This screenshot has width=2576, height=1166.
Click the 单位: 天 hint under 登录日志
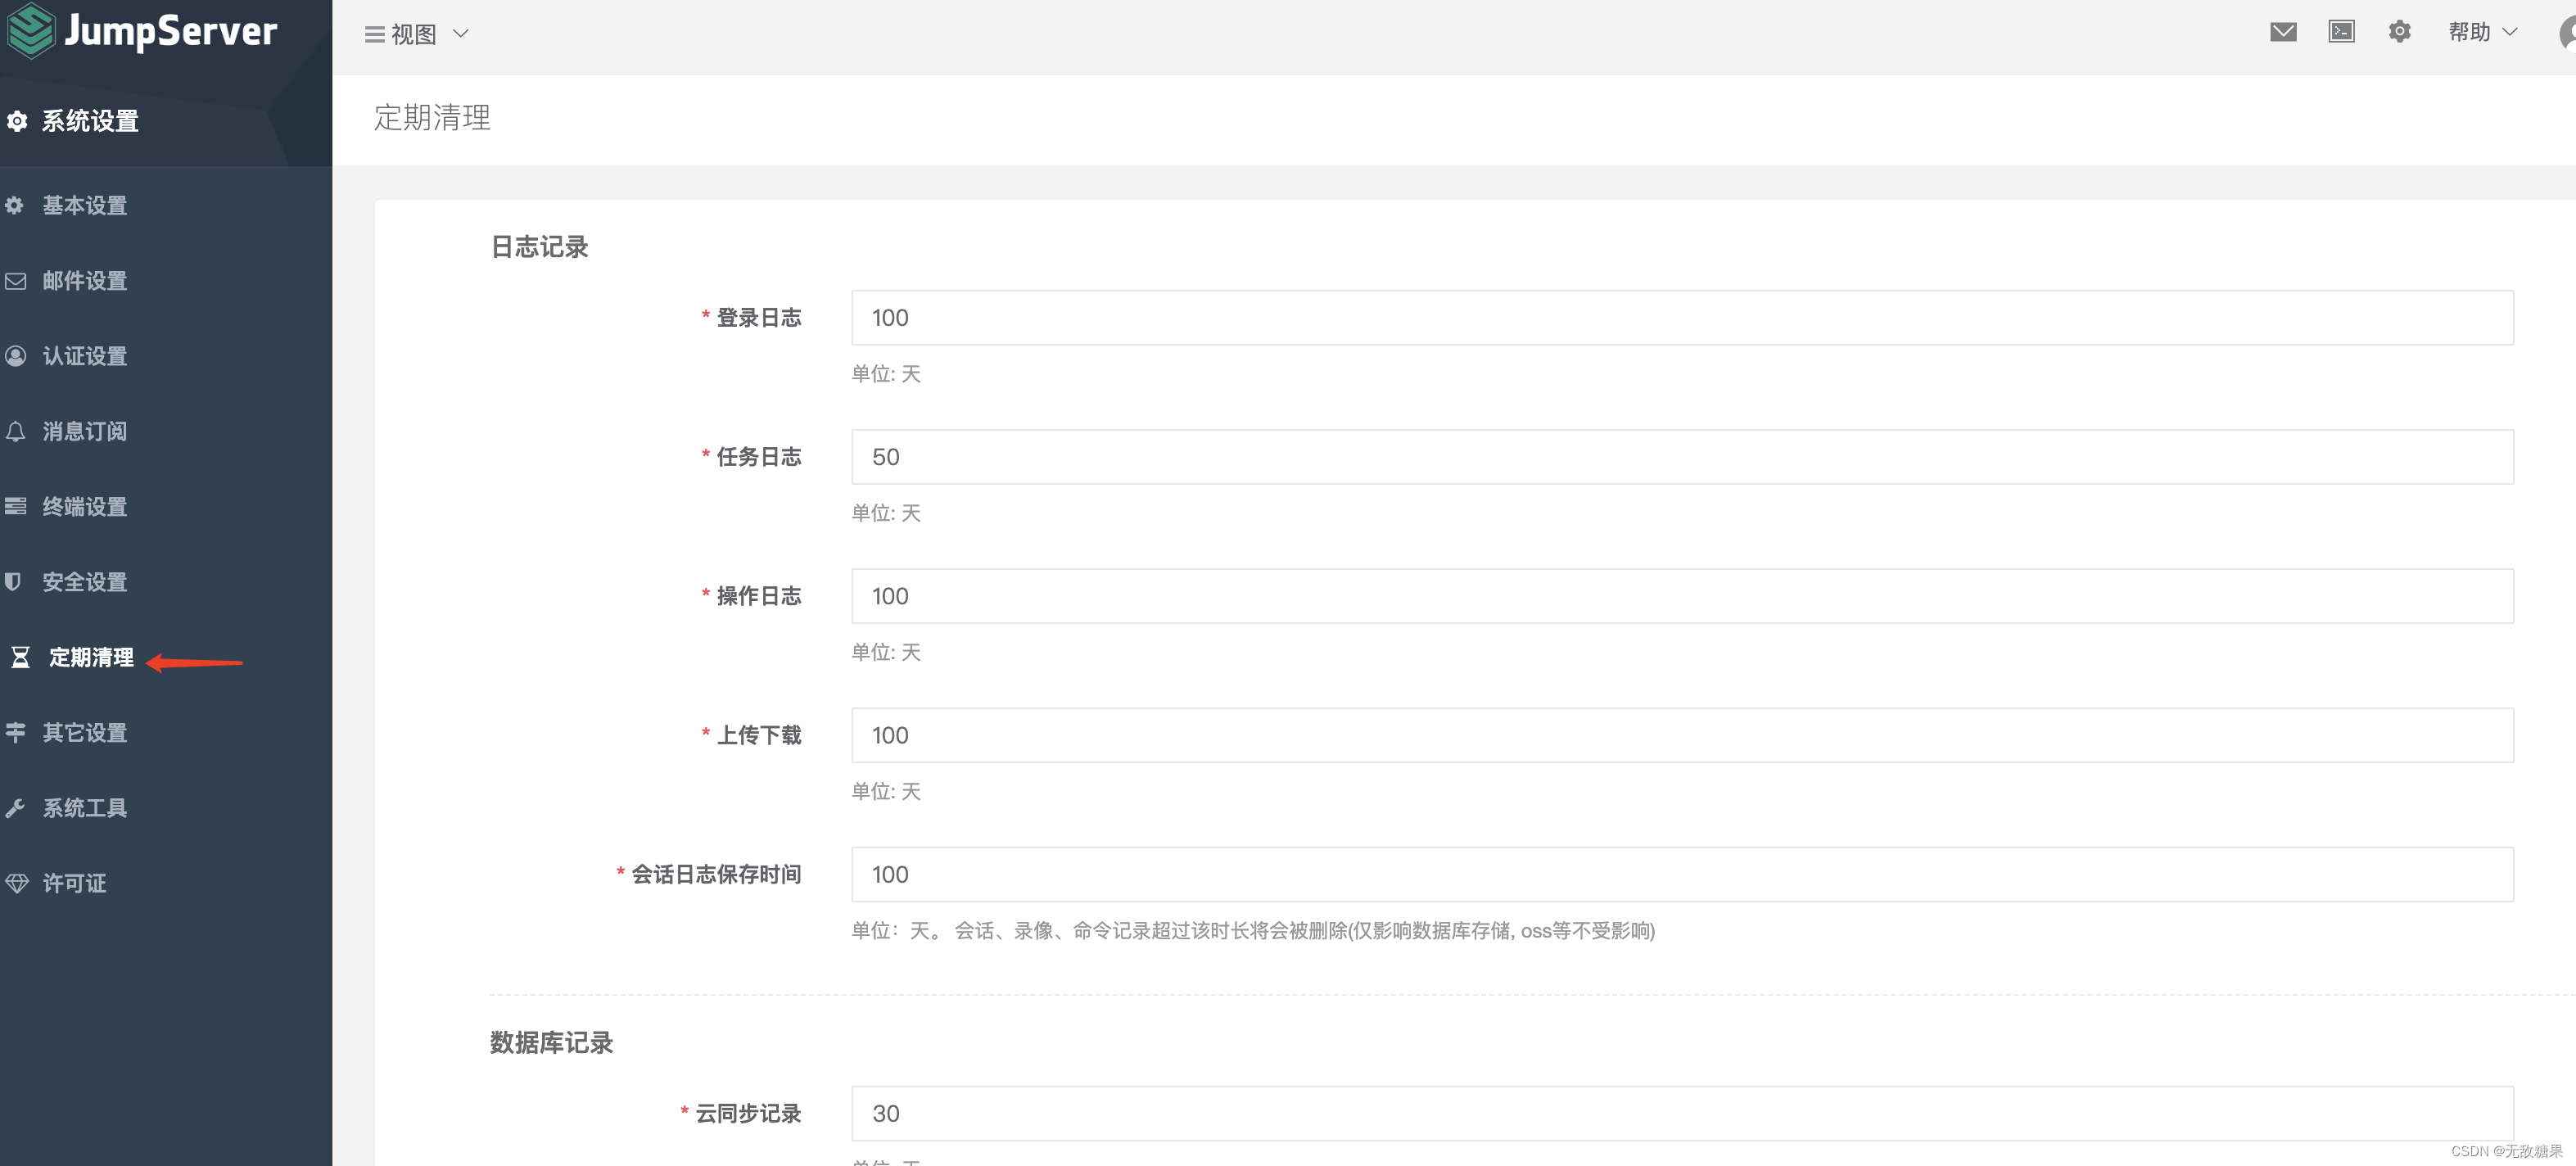tap(886, 374)
